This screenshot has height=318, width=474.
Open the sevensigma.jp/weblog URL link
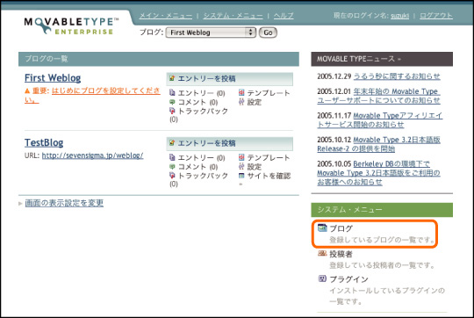[x=92, y=155]
